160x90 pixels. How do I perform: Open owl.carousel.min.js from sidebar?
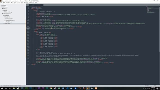click(10, 20)
